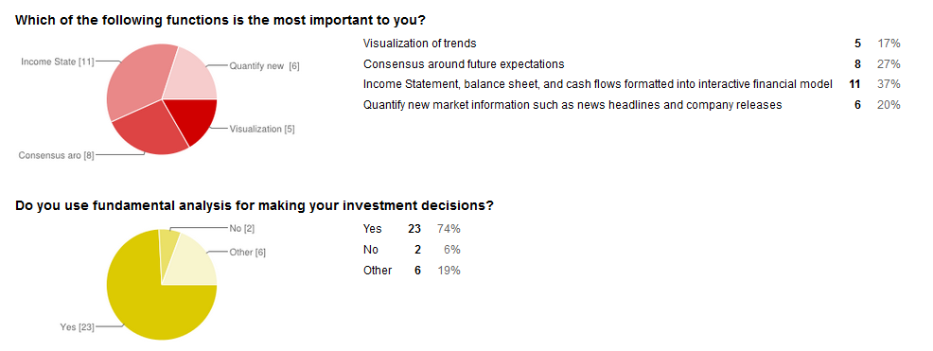This screenshot has height=351, width=933.
Task: Select the 'Income Statement, balance sheet' row
Action: [631, 84]
